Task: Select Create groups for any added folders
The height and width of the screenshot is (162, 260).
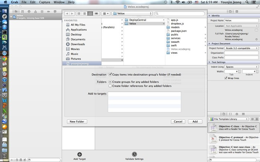Action: 110,82
